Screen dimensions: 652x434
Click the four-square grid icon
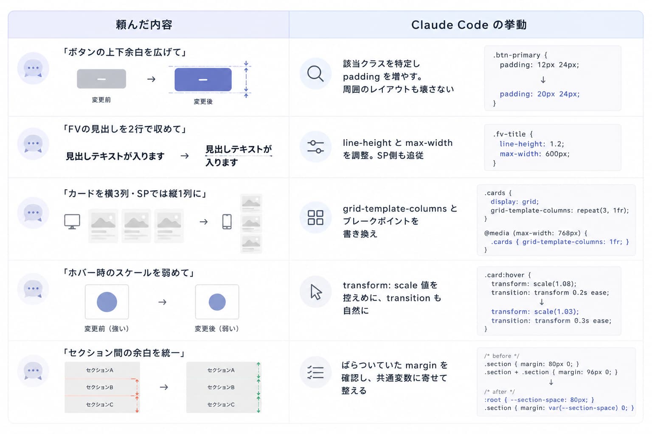[315, 217]
